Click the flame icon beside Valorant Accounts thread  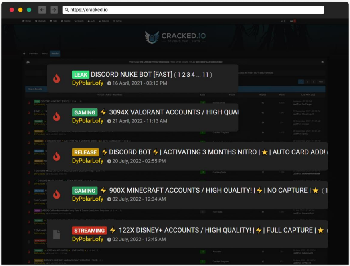click(x=57, y=116)
